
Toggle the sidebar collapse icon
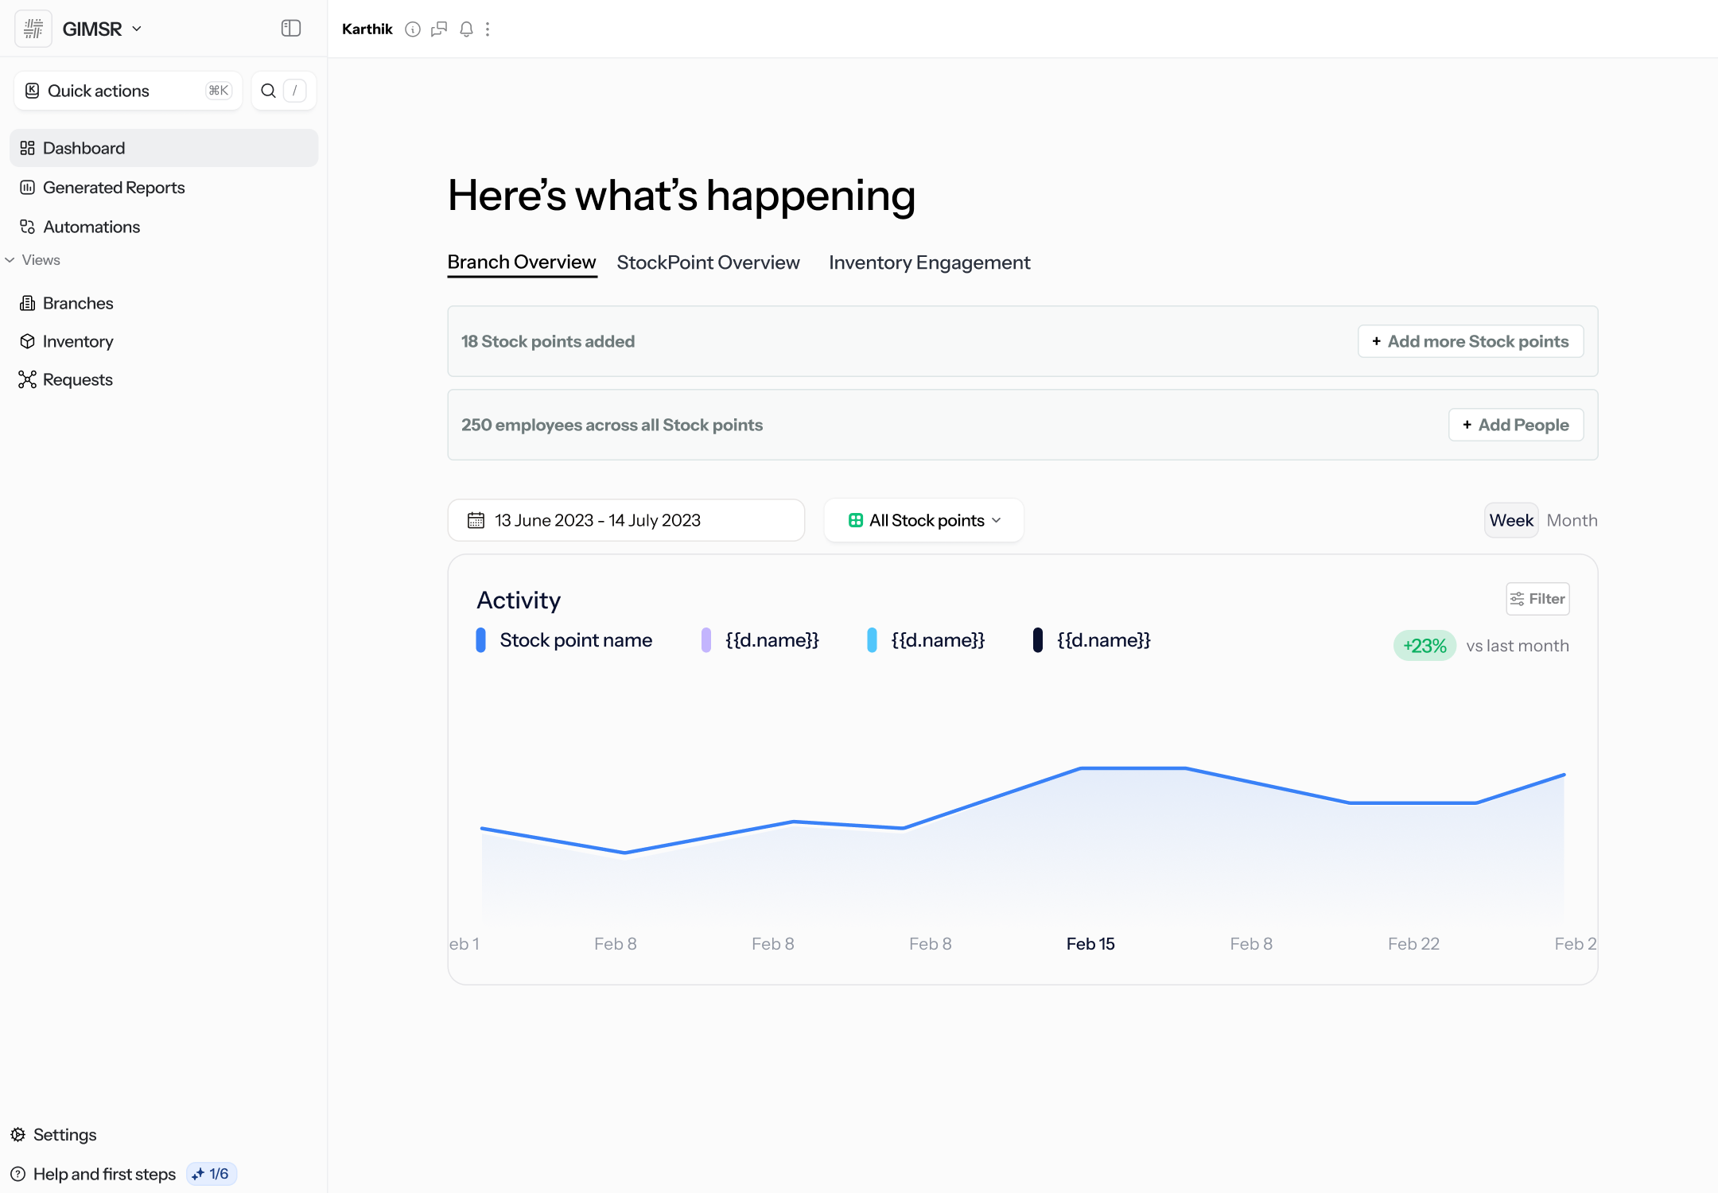290,28
